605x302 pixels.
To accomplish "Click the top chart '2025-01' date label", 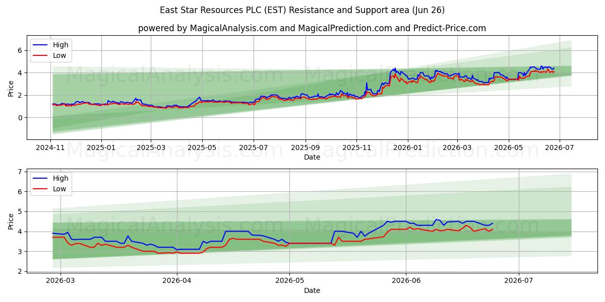I will pyautogui.click(x=101, y=147).
